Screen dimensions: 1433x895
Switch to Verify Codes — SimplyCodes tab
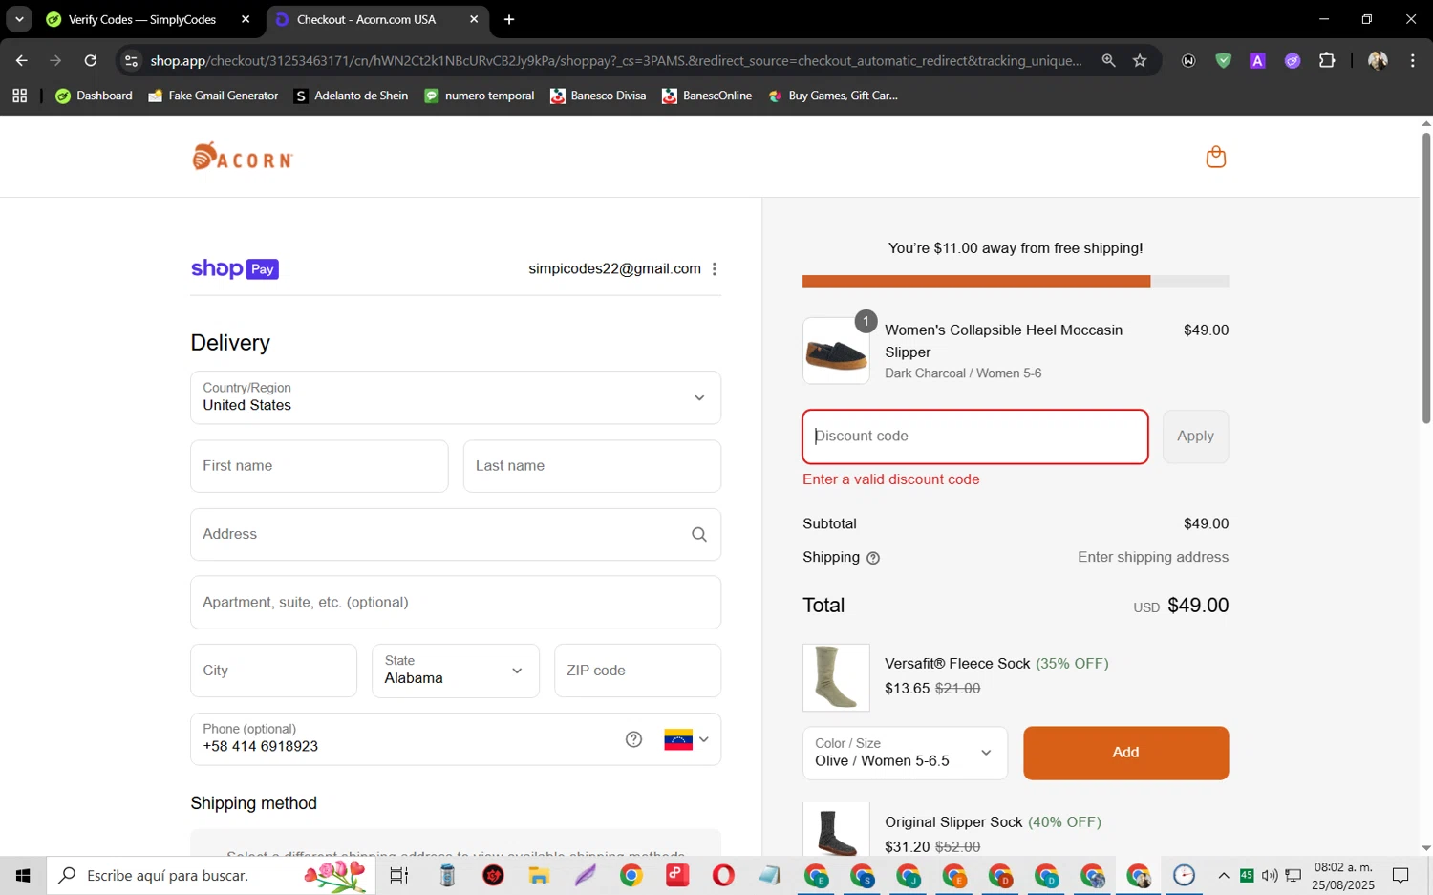141,19
